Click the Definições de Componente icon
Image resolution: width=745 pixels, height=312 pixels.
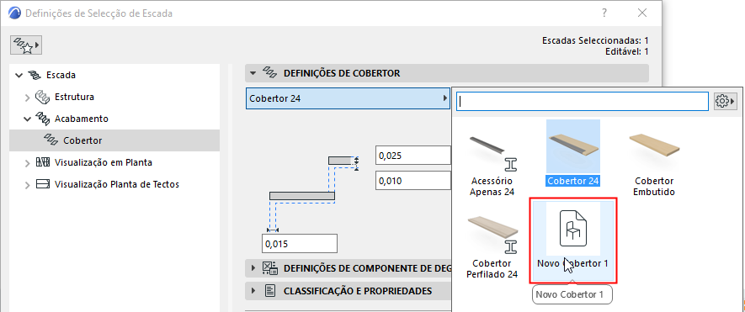point(270,267)
